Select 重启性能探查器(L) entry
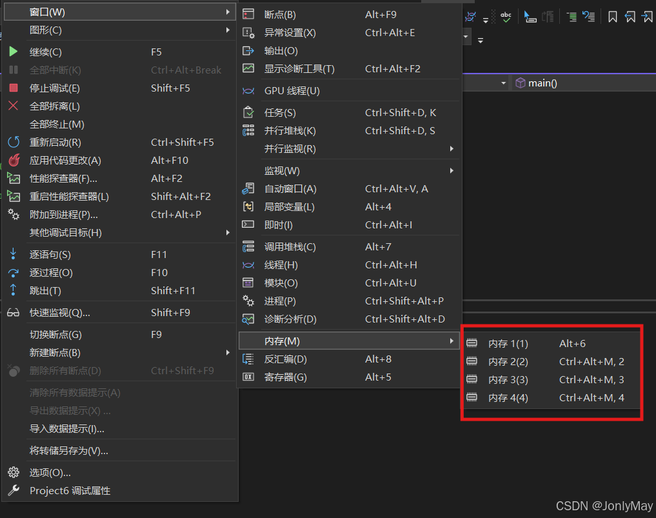This screenshot has height=518, width=656. pyautogui.click(x=119, y=196)
